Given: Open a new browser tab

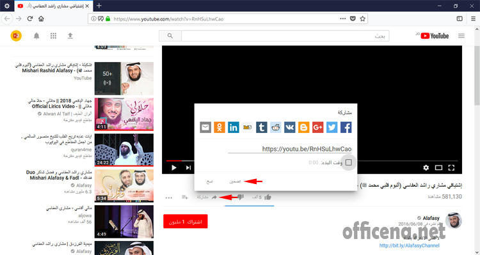Looking at the screenshot, I should click(99, 6).
